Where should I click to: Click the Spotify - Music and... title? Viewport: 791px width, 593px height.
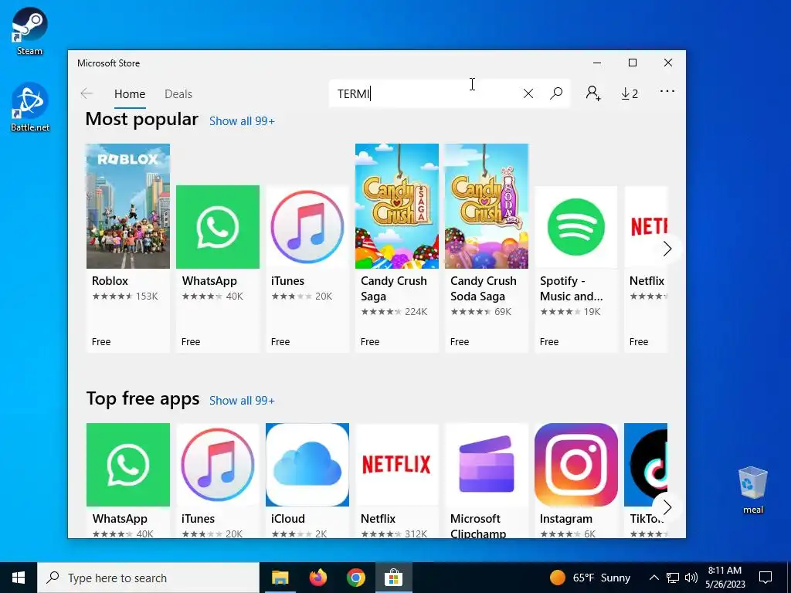coord(571,289)
